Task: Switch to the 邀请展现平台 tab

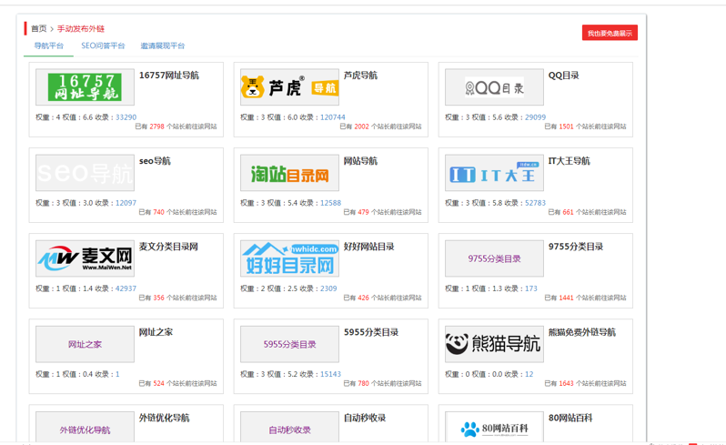Action: 163,46
